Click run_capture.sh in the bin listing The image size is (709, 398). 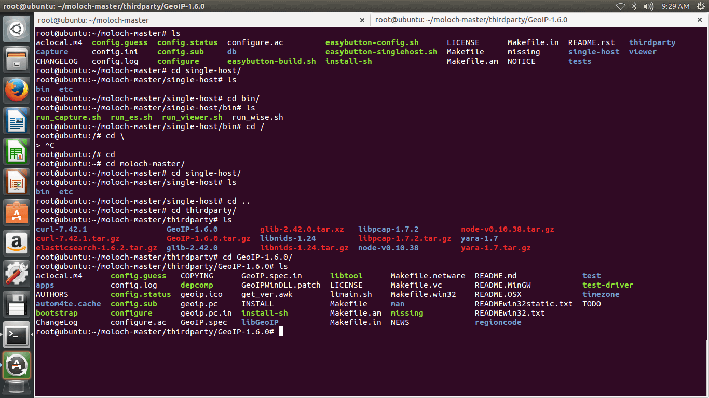[69, 117]
